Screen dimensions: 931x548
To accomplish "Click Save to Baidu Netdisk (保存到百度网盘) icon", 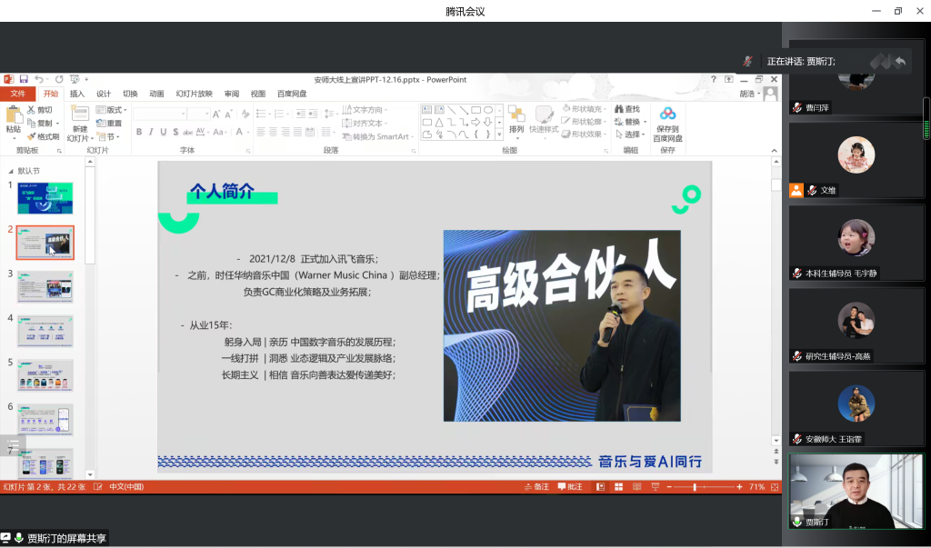I will (x=667, y=115).
